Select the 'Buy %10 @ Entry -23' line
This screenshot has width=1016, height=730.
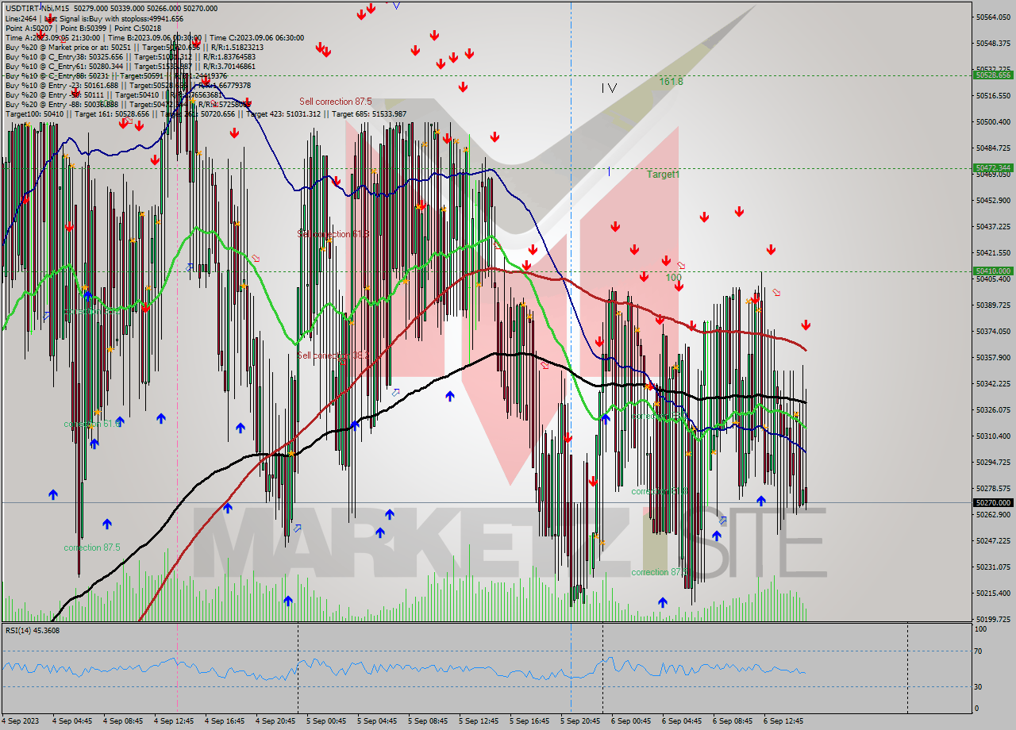[x=129, y=85]
